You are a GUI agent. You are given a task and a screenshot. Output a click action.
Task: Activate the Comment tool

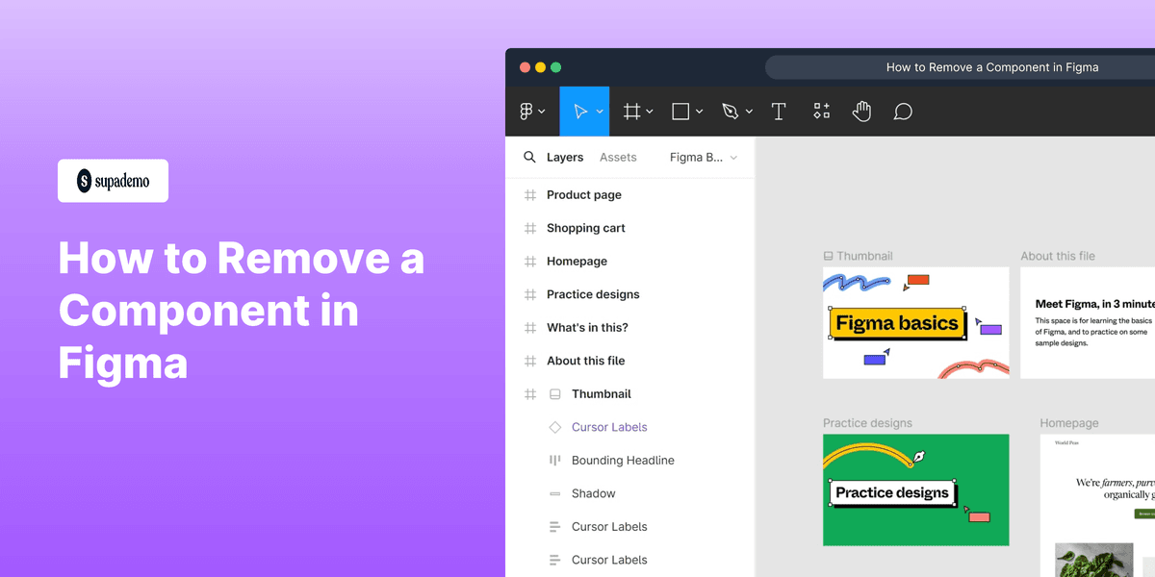pos(902,111)
